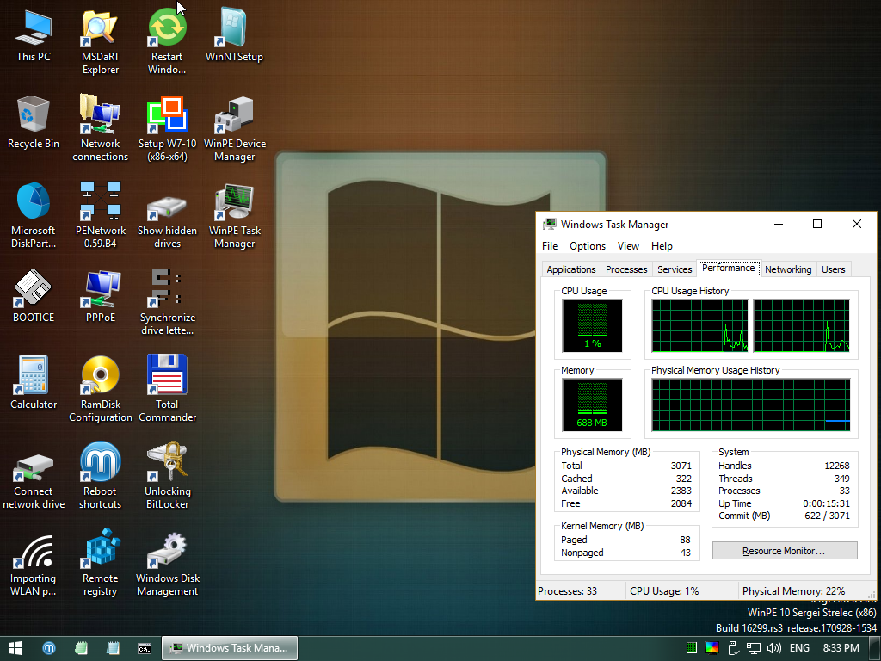Open the Calculator desktop icon
Viewport: 881px width, 661px height.
coord(34,383)
